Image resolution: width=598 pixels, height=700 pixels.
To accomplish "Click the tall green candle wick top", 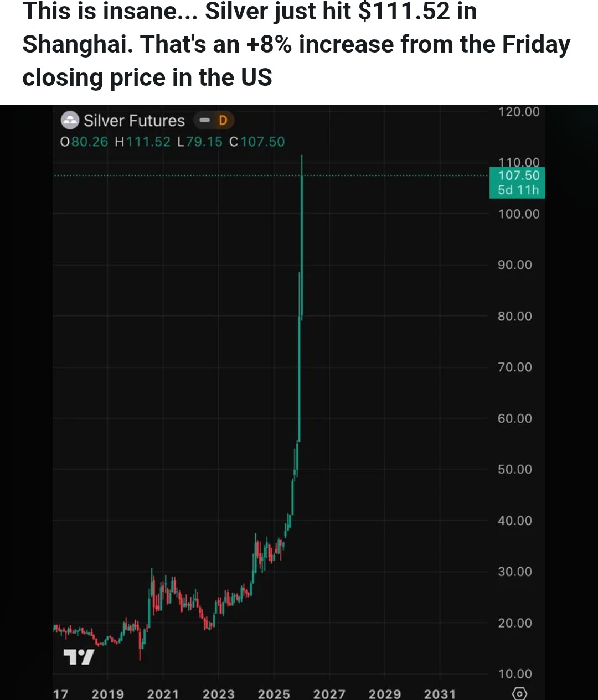I will pos(302,157).
